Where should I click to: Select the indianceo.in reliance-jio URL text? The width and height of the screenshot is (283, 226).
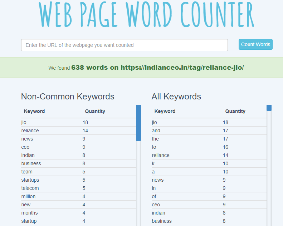(182, 68)
